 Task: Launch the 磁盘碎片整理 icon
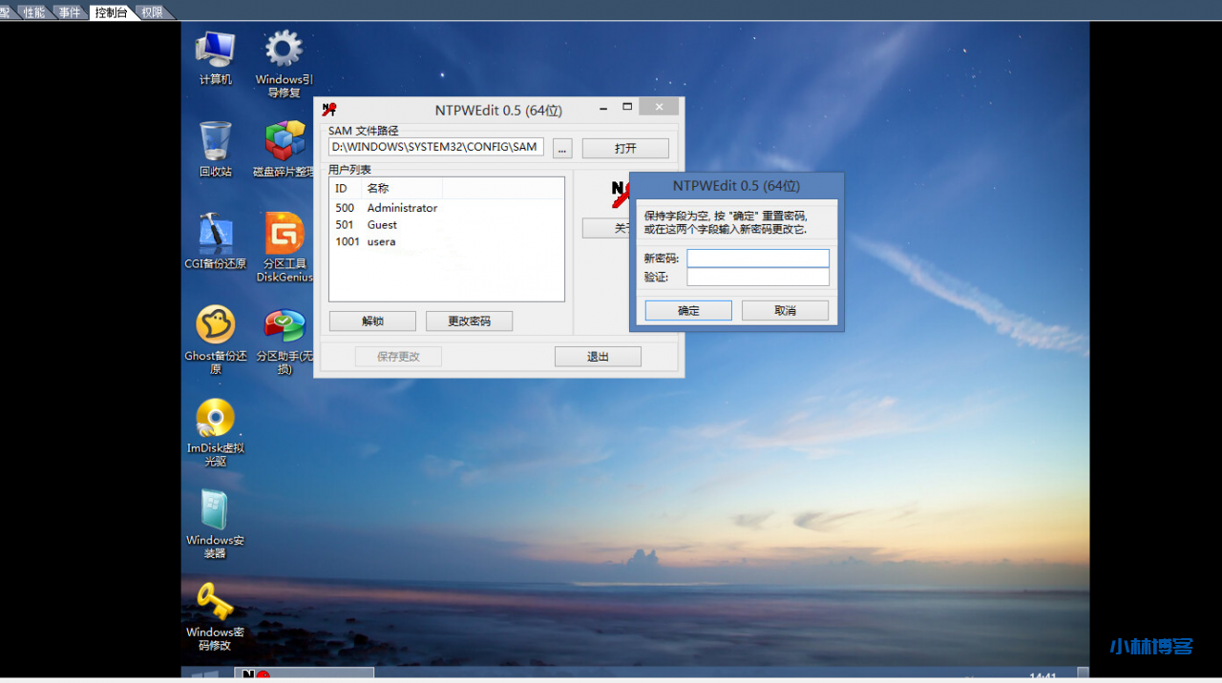(284, 142)
